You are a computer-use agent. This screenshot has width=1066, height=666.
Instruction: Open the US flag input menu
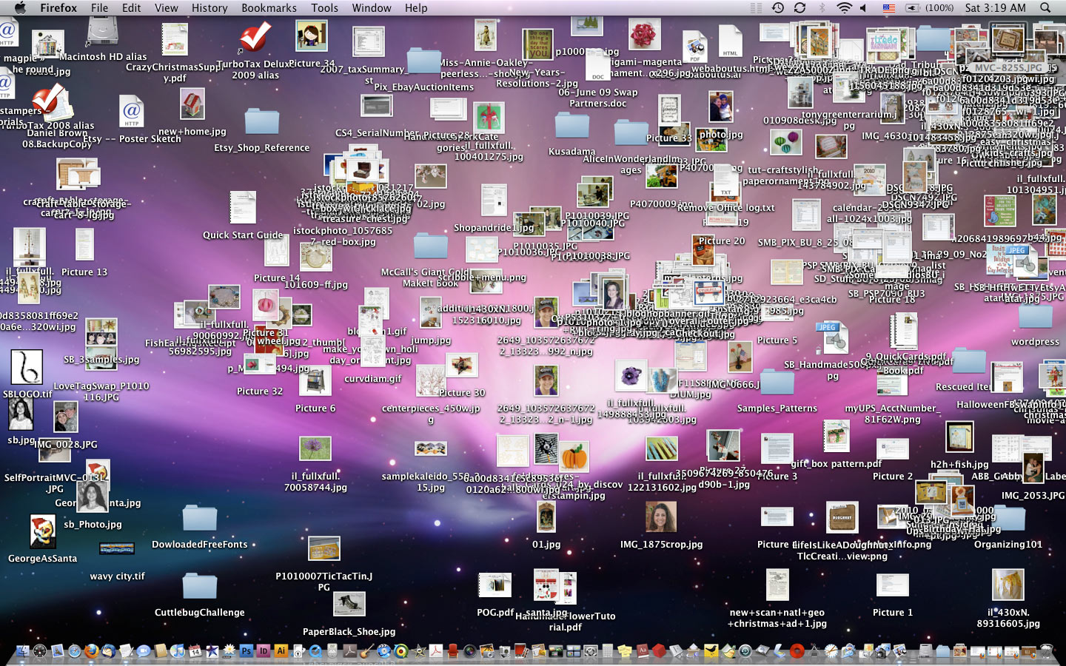pos(889,8)
